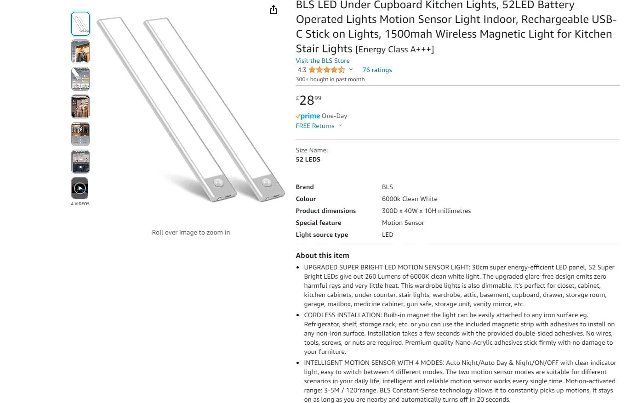Select the first thumbnail showing two lights
627x403 pixels.
pyautogui.click(x=80, y=24)
